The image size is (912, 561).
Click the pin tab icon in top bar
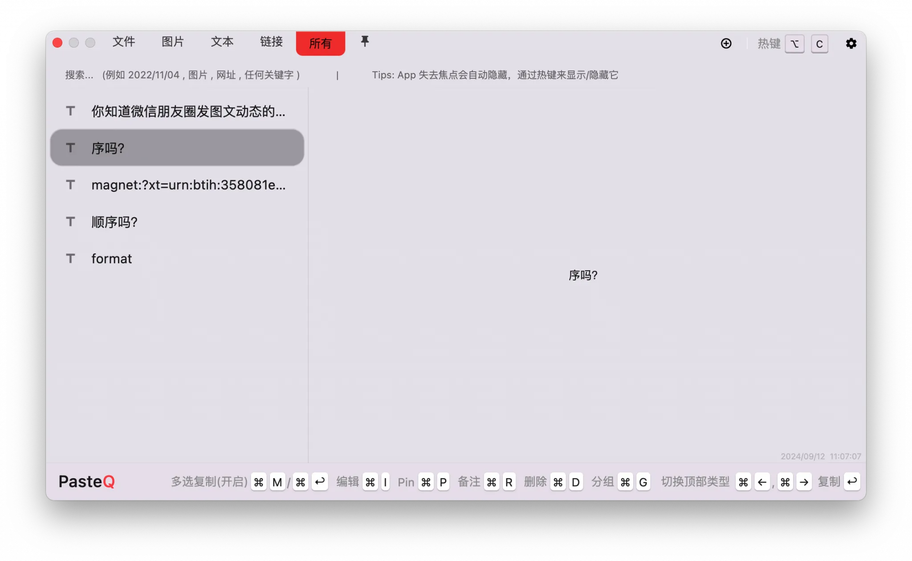(365, 42)
